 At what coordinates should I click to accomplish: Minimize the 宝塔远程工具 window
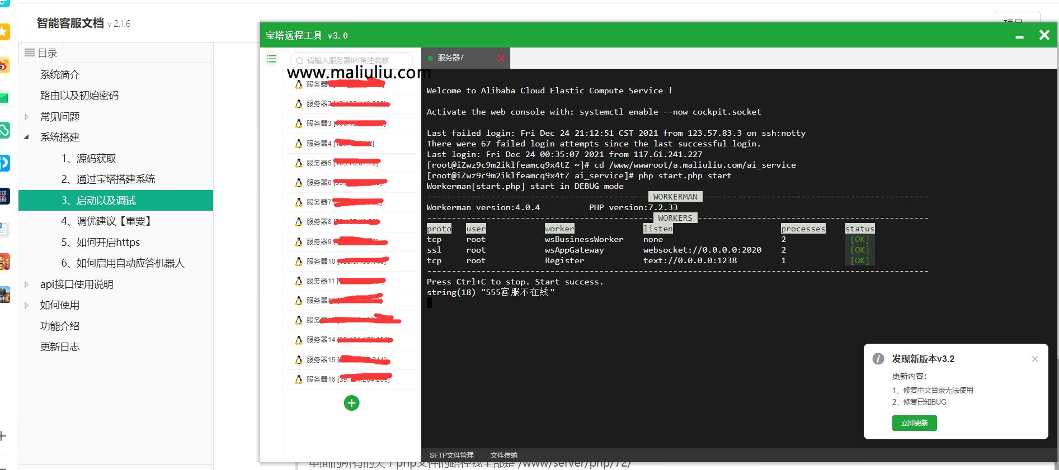[1019, 36]
